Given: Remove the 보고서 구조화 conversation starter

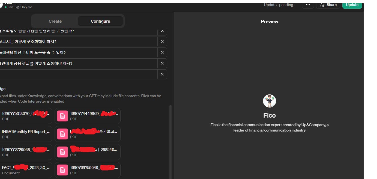Looking at the screenshot, I should (162, 41).
